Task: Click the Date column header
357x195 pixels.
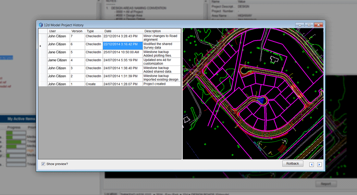Action: point(108,31)
